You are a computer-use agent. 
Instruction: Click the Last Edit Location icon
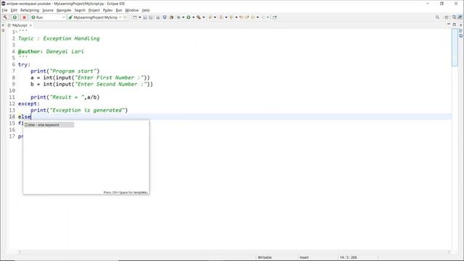pyautogui.click(x=241, y=17)
